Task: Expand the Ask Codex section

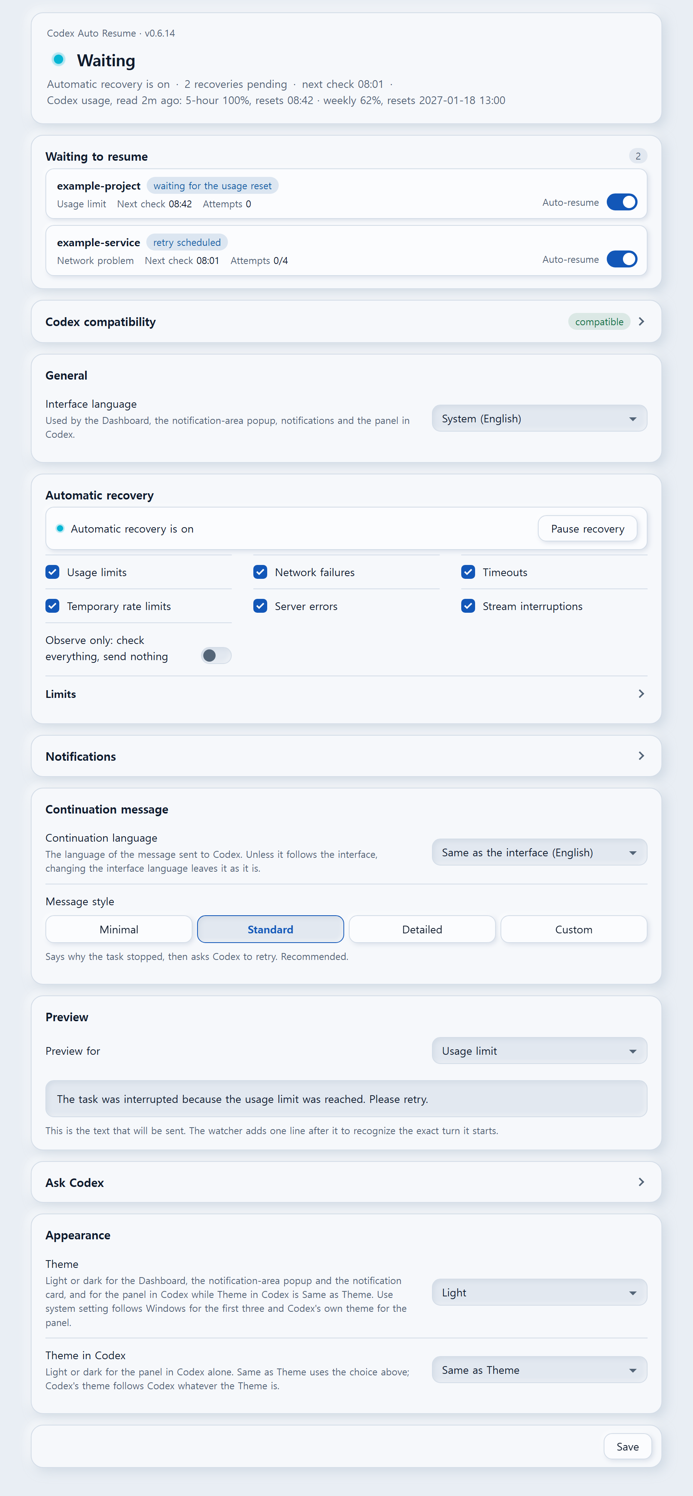Action: (x=346, y=1182)
